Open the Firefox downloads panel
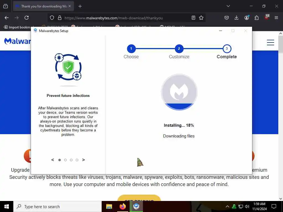Screen dimensions: 283x212 [237, 18]
